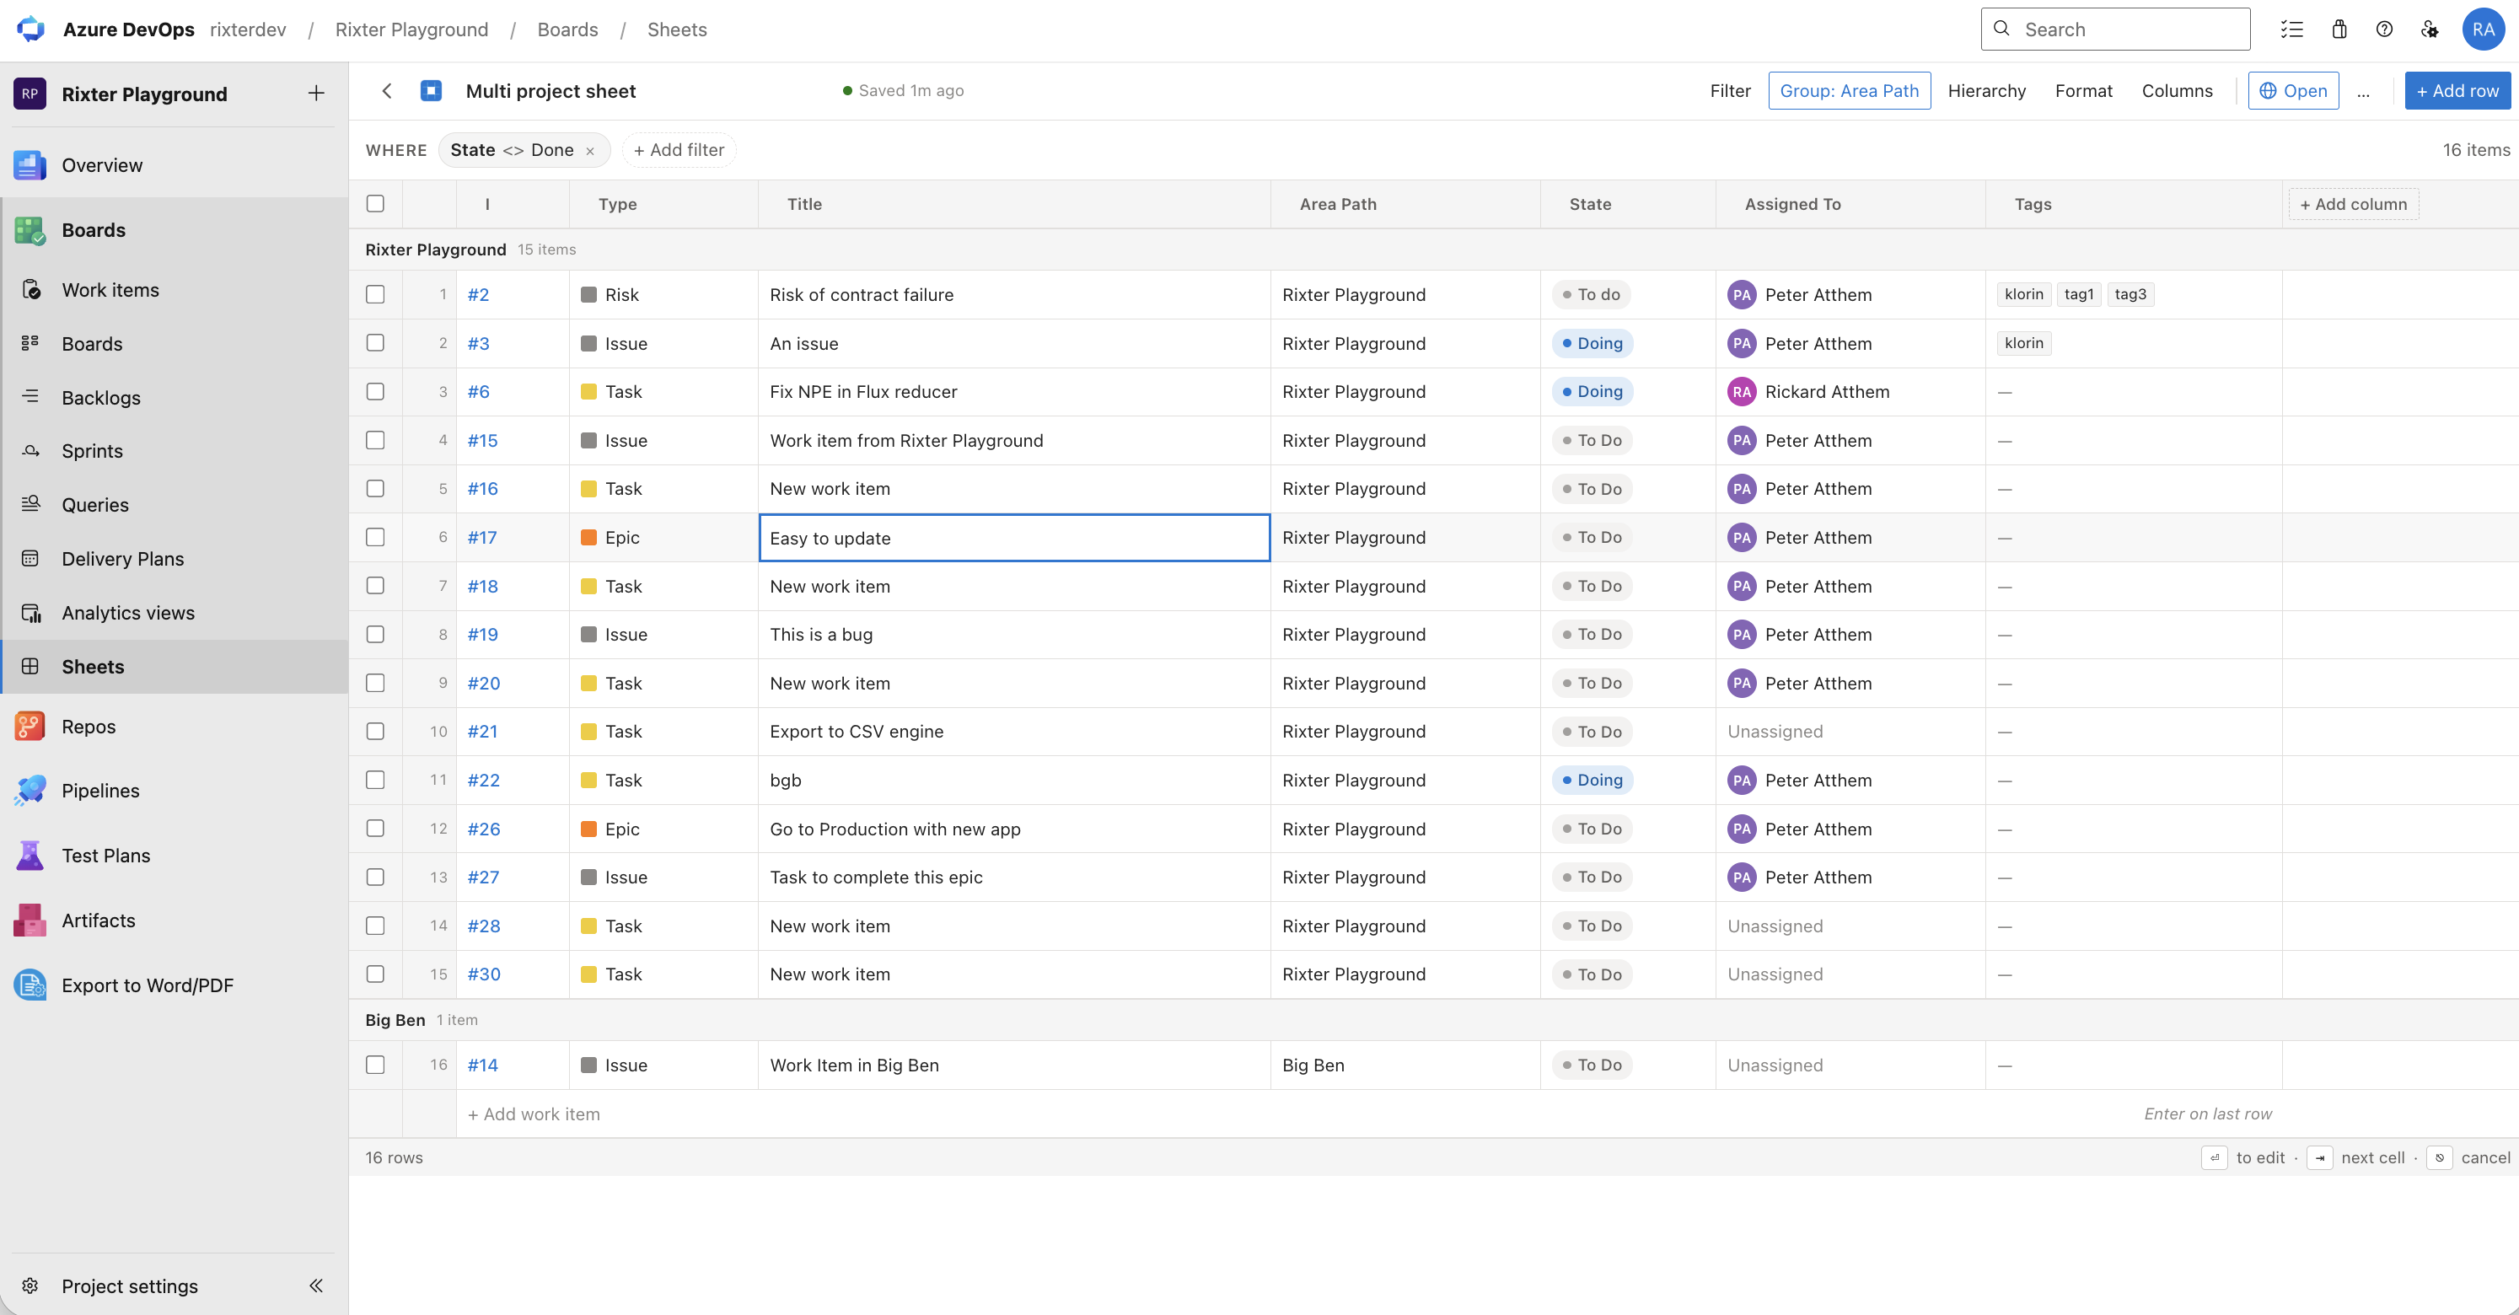The width and height of the screenshot is (2519, 1315).
Task: Open the Columns chooser
Action: tap(2177, 91)
